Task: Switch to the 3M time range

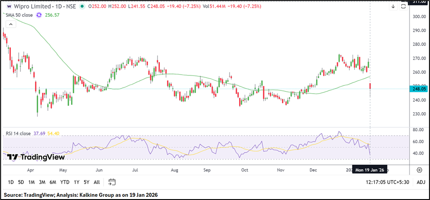Action: [42, 182]
